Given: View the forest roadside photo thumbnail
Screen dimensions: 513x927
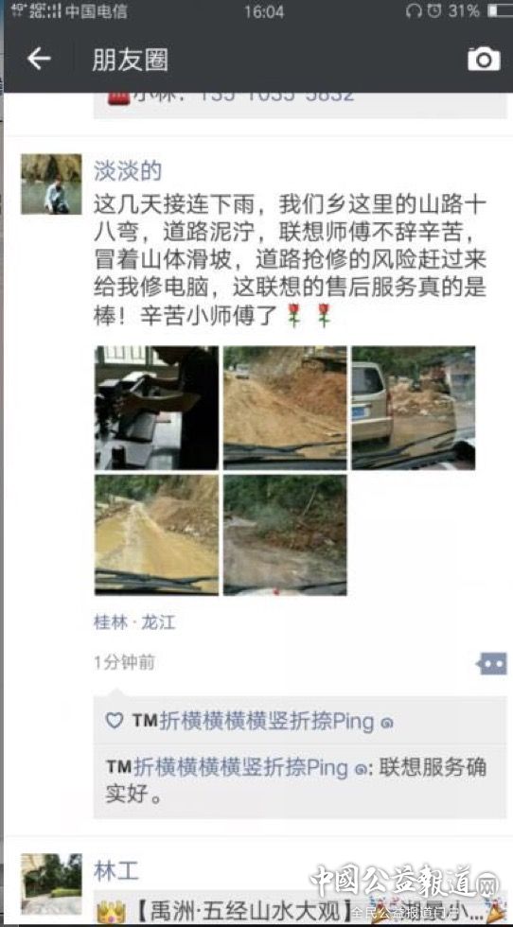Looking at the screenshot, I should [285, 534].
